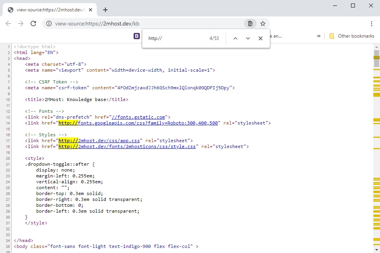Viewport: 380px width, 253px height.
Task: Go to previous find result
Action: pyautogui.click(x=235, y=38)
